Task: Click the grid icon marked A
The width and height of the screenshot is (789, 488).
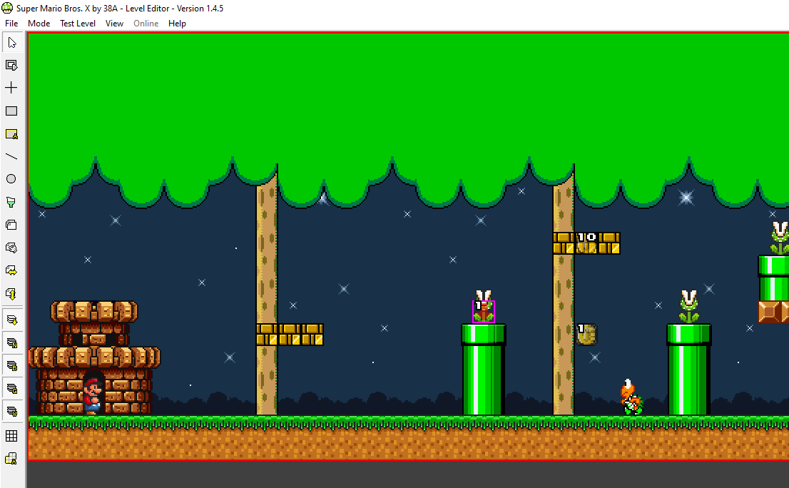Action: pyautogui.click(x=11, y=458)
